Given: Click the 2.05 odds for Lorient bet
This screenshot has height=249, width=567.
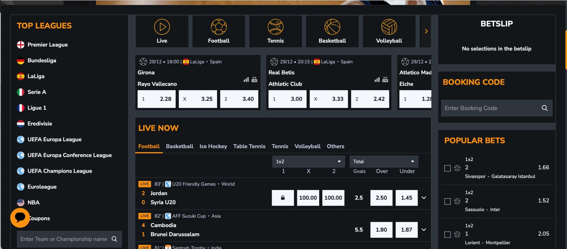Looking at the screenshot, I should coord(543,234).
